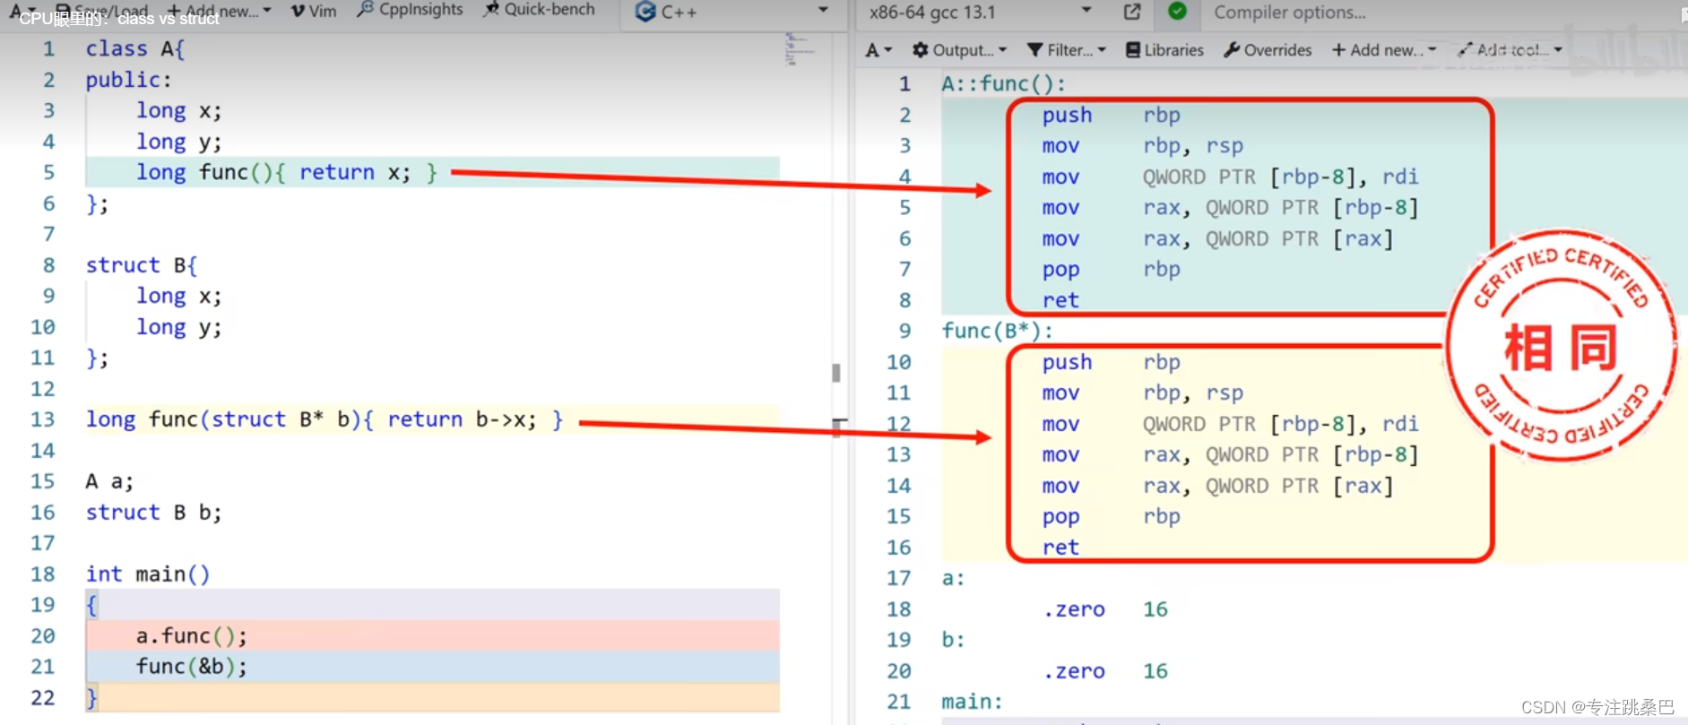Expand the Filter dropdown in compiler pane
Viewport: 1688px width, 725px height.
1066,50
